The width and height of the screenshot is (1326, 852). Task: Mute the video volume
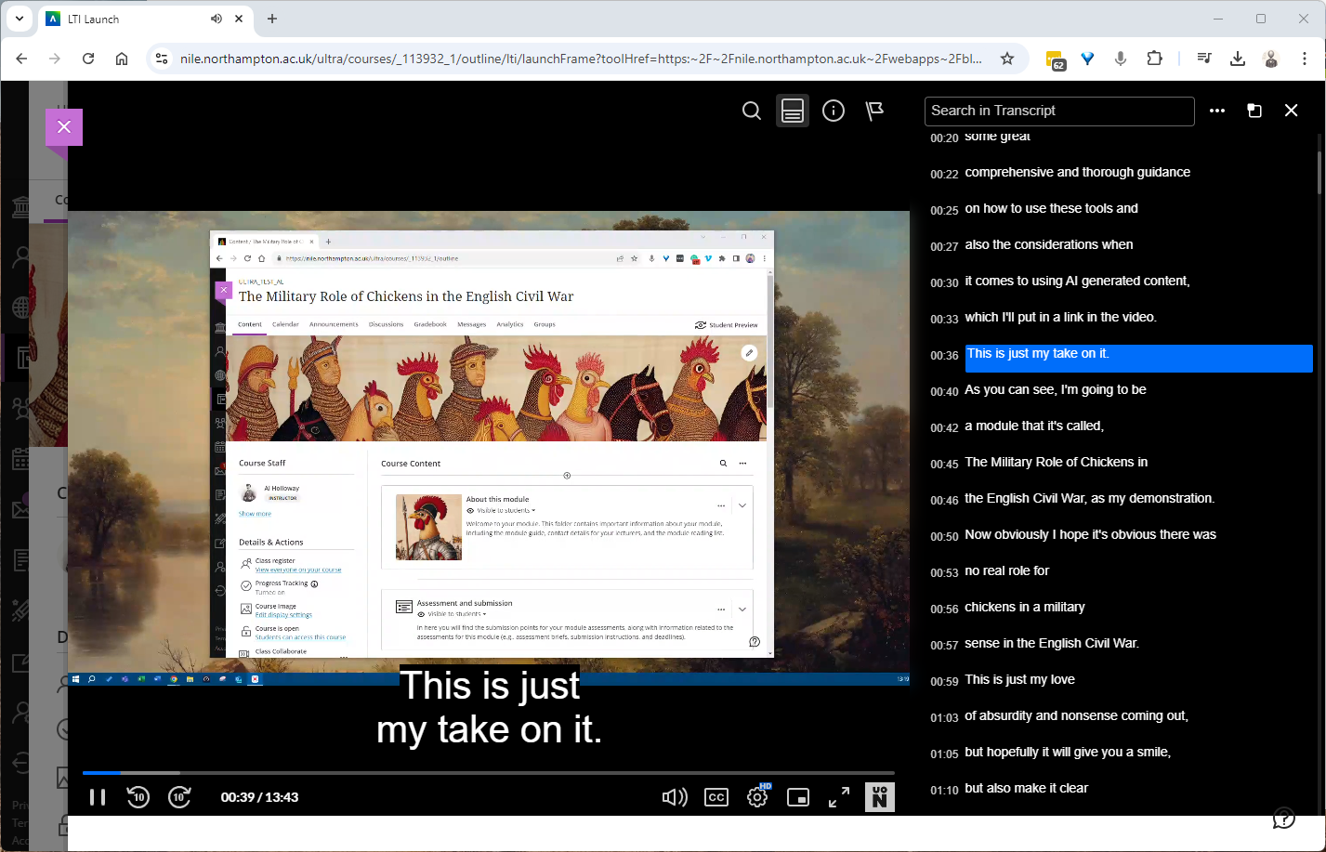675,796
